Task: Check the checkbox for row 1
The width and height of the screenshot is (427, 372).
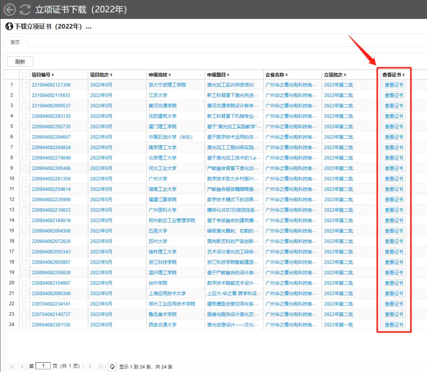Action: [25, 85]
